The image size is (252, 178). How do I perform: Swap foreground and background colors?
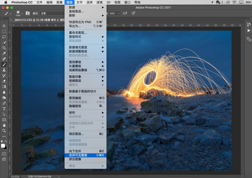coord(6,141)
